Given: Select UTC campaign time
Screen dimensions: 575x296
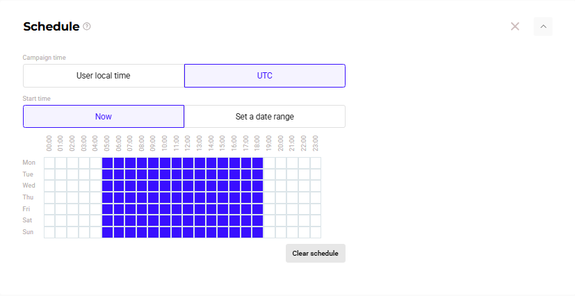Looking at the screenshot, I should [265, 76].
